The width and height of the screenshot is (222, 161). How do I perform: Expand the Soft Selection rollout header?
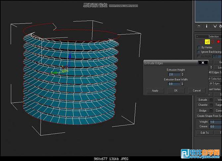click(x=215, y=79)
